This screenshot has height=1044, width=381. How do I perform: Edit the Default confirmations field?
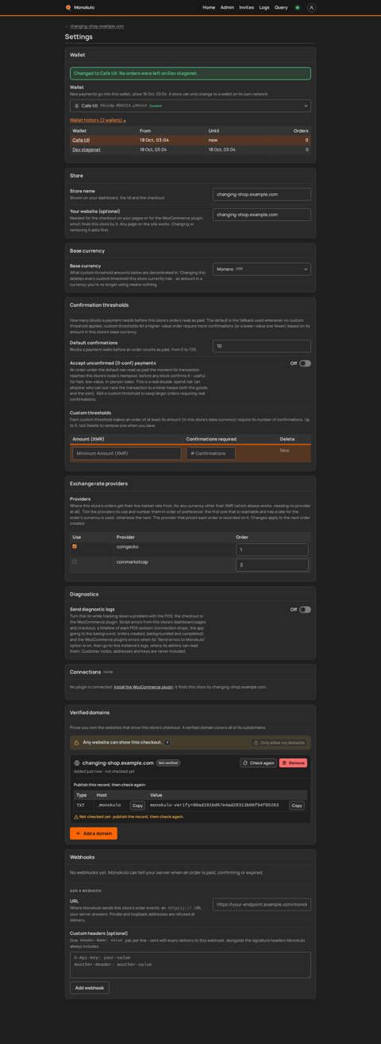(x=262, y=346)
